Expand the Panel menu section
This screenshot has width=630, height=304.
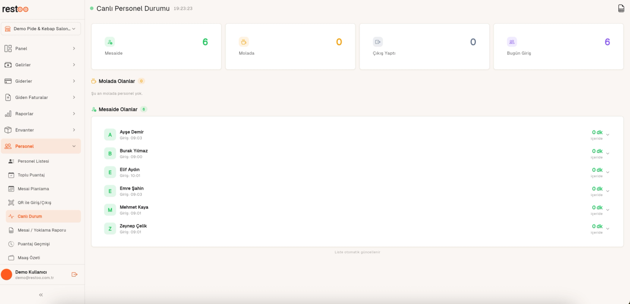coord(41,48)
